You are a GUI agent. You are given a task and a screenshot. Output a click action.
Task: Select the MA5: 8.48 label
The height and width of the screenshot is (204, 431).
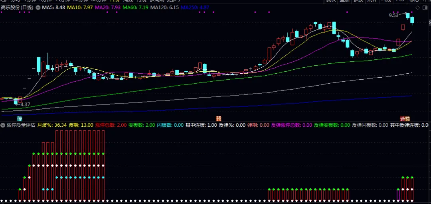(53, 8)
